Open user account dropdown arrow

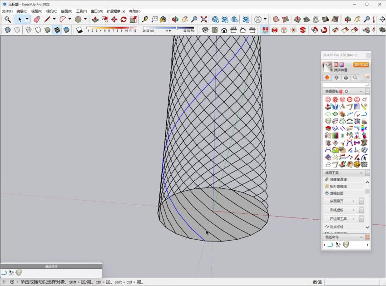point(265,19)
